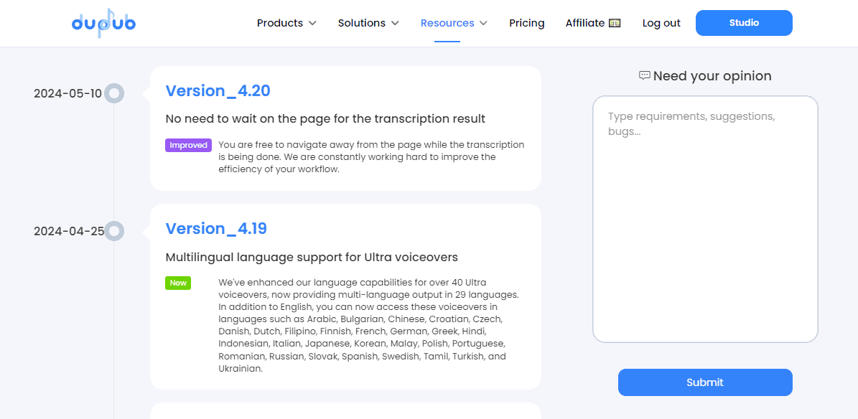Expand the Resources dropdown chevron
Screen dimensions: 858x419
tap(484, 23)
